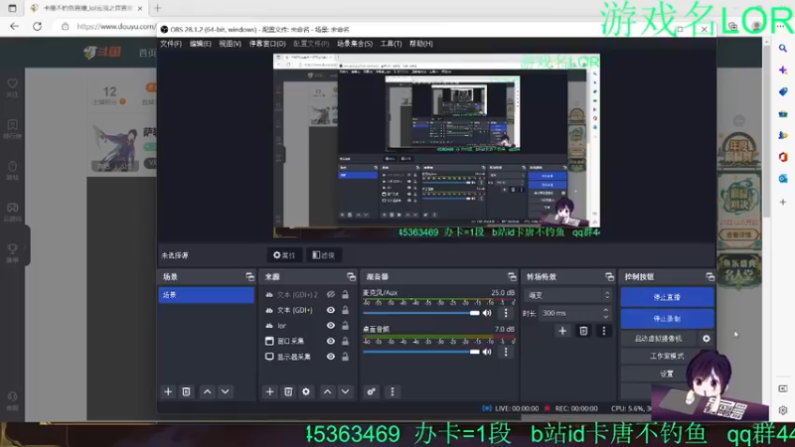
Task: Move the source up in Sources panel
Action: 328,391
